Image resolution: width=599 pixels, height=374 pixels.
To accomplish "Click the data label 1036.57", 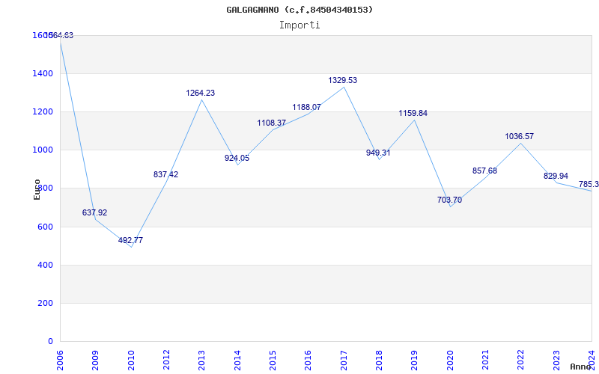I will click(520, 136).
